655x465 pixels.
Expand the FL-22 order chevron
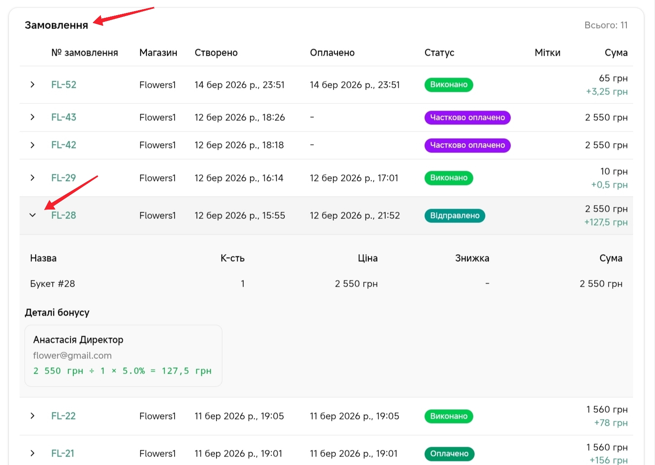(32, 416)
